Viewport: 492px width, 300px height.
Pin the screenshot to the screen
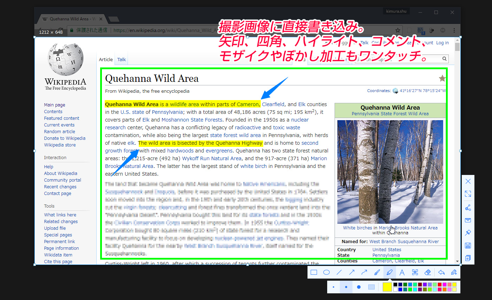pos(468,233)
